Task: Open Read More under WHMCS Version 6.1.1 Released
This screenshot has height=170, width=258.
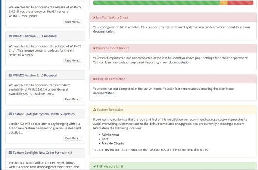Action: 73,60
